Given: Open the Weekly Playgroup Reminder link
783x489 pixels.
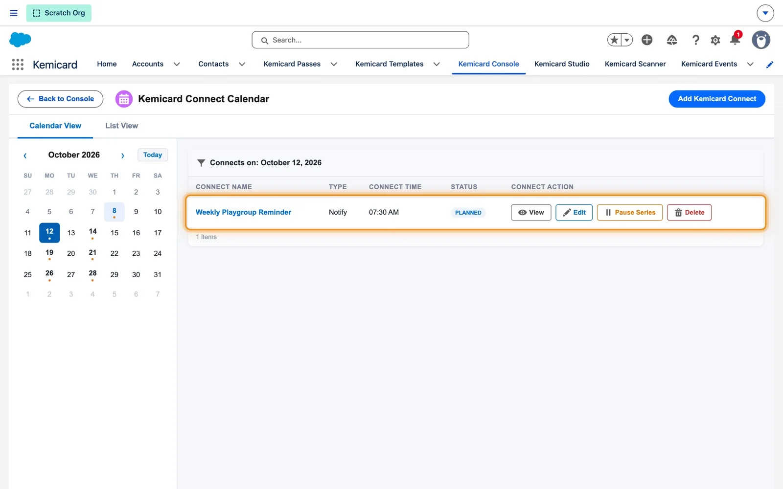Looking at the screenshot, I should [x=243, y=212].
